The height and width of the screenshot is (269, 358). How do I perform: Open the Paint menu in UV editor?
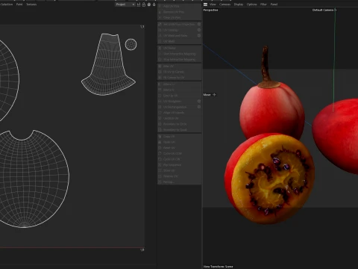coord(19,4)
